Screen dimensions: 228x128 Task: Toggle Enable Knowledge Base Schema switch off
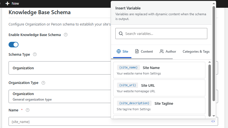coord(14,45)
